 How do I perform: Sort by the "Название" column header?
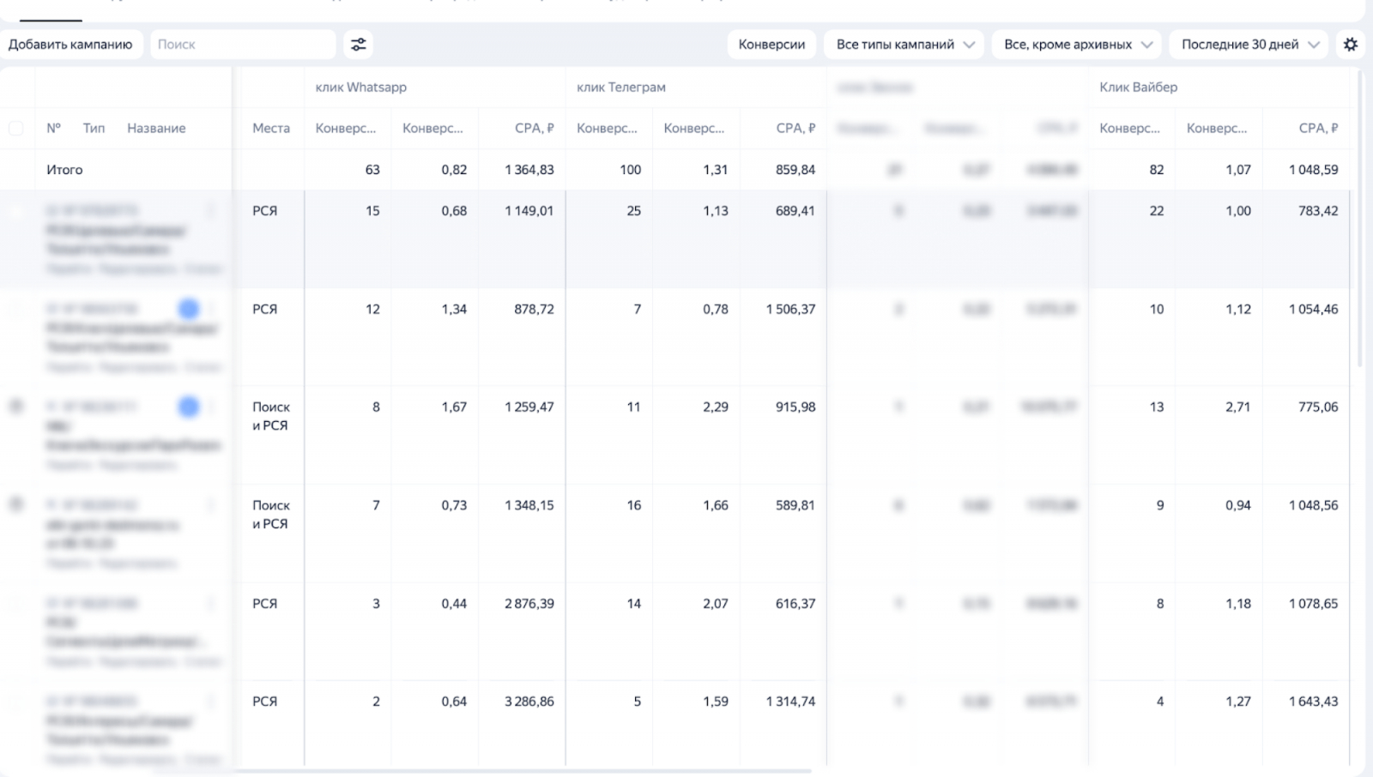[156, 129]
